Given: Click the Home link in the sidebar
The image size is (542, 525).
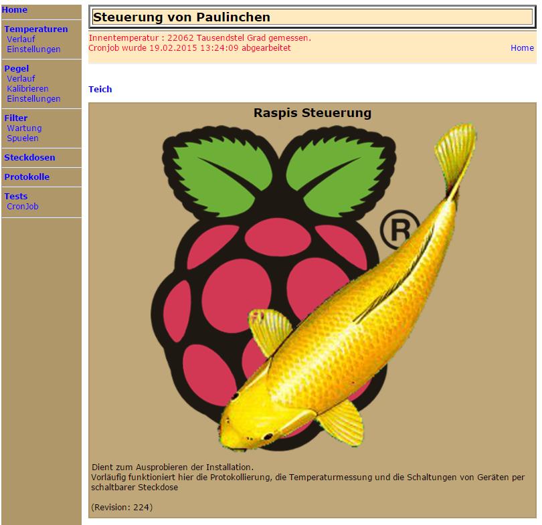Looking at the screenshot, I should tap(15, 10).
